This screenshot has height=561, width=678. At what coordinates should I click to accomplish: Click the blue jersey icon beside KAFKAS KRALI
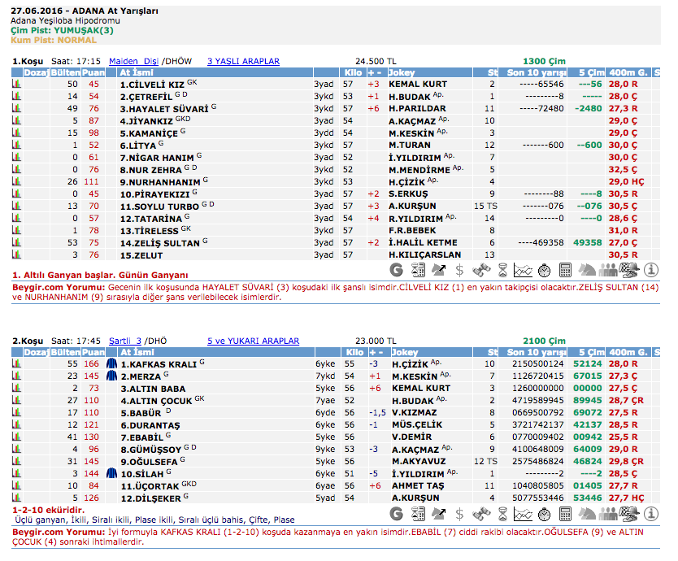pos(112,364)
